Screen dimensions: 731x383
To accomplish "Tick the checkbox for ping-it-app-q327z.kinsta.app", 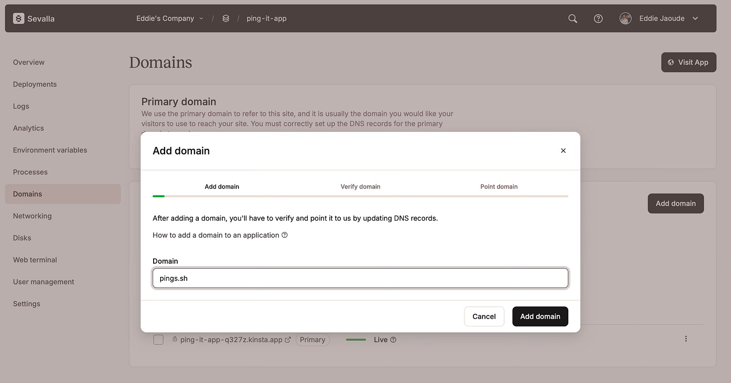I will tap(158, 339).
